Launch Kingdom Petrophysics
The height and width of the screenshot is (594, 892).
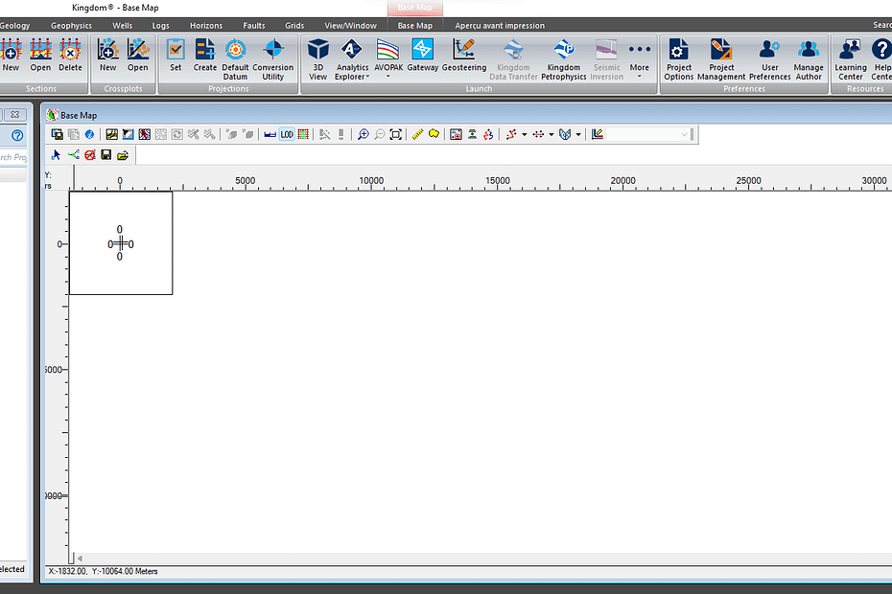pos(563,57)
